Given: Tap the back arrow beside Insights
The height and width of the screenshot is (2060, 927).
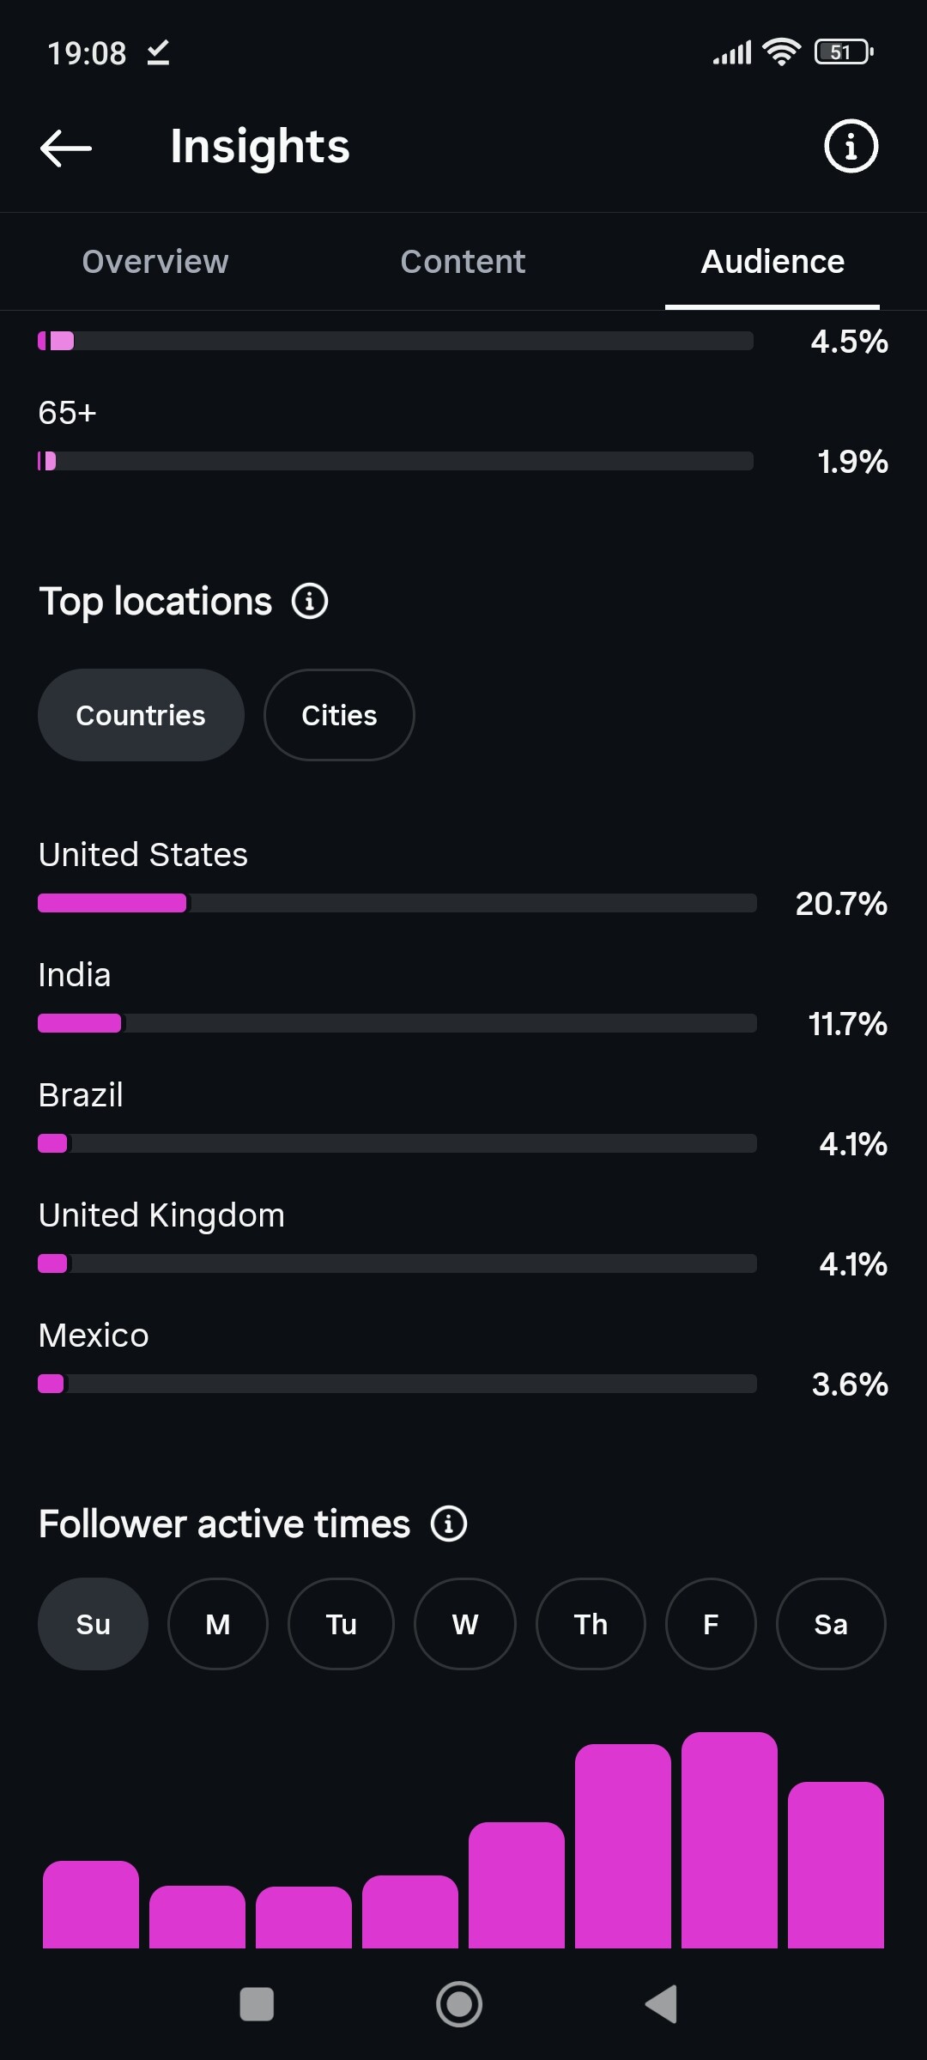Looking at the screenshot, I should point(66,148).
